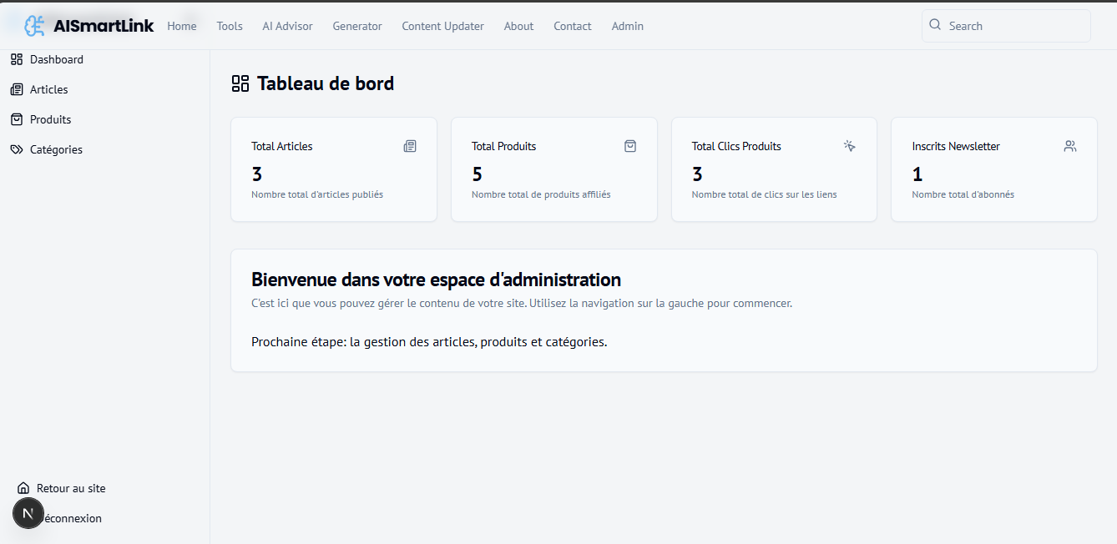
Task: Click the users icon on Inscrits Newsletter card
Action: [1070, 146]
